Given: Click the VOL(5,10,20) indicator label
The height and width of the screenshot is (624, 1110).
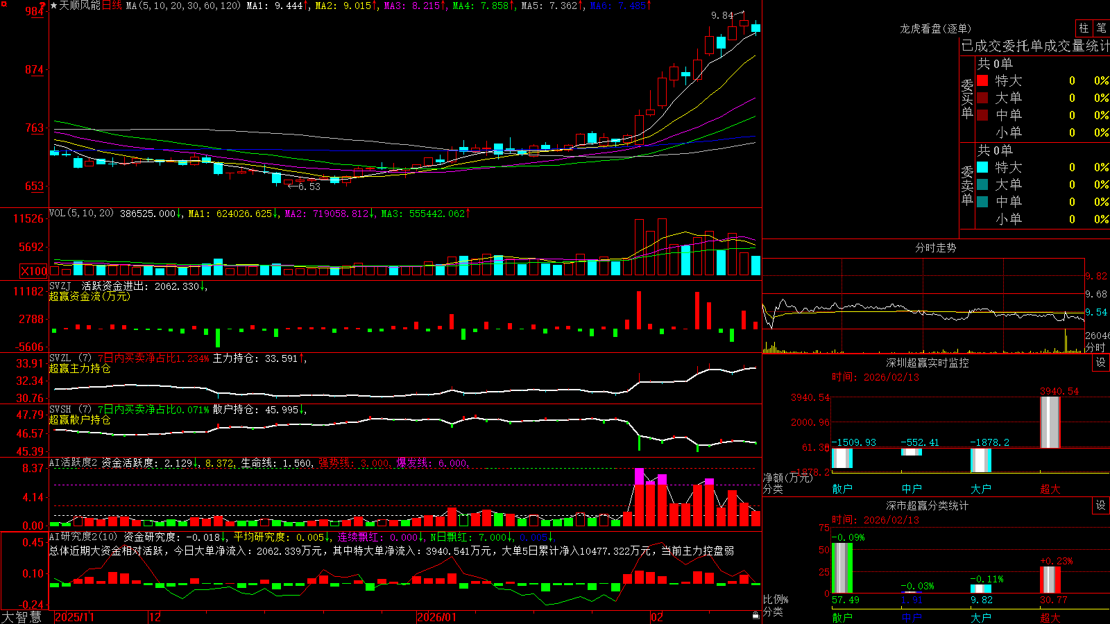Looking at the screenshot, I should (82, 214).
